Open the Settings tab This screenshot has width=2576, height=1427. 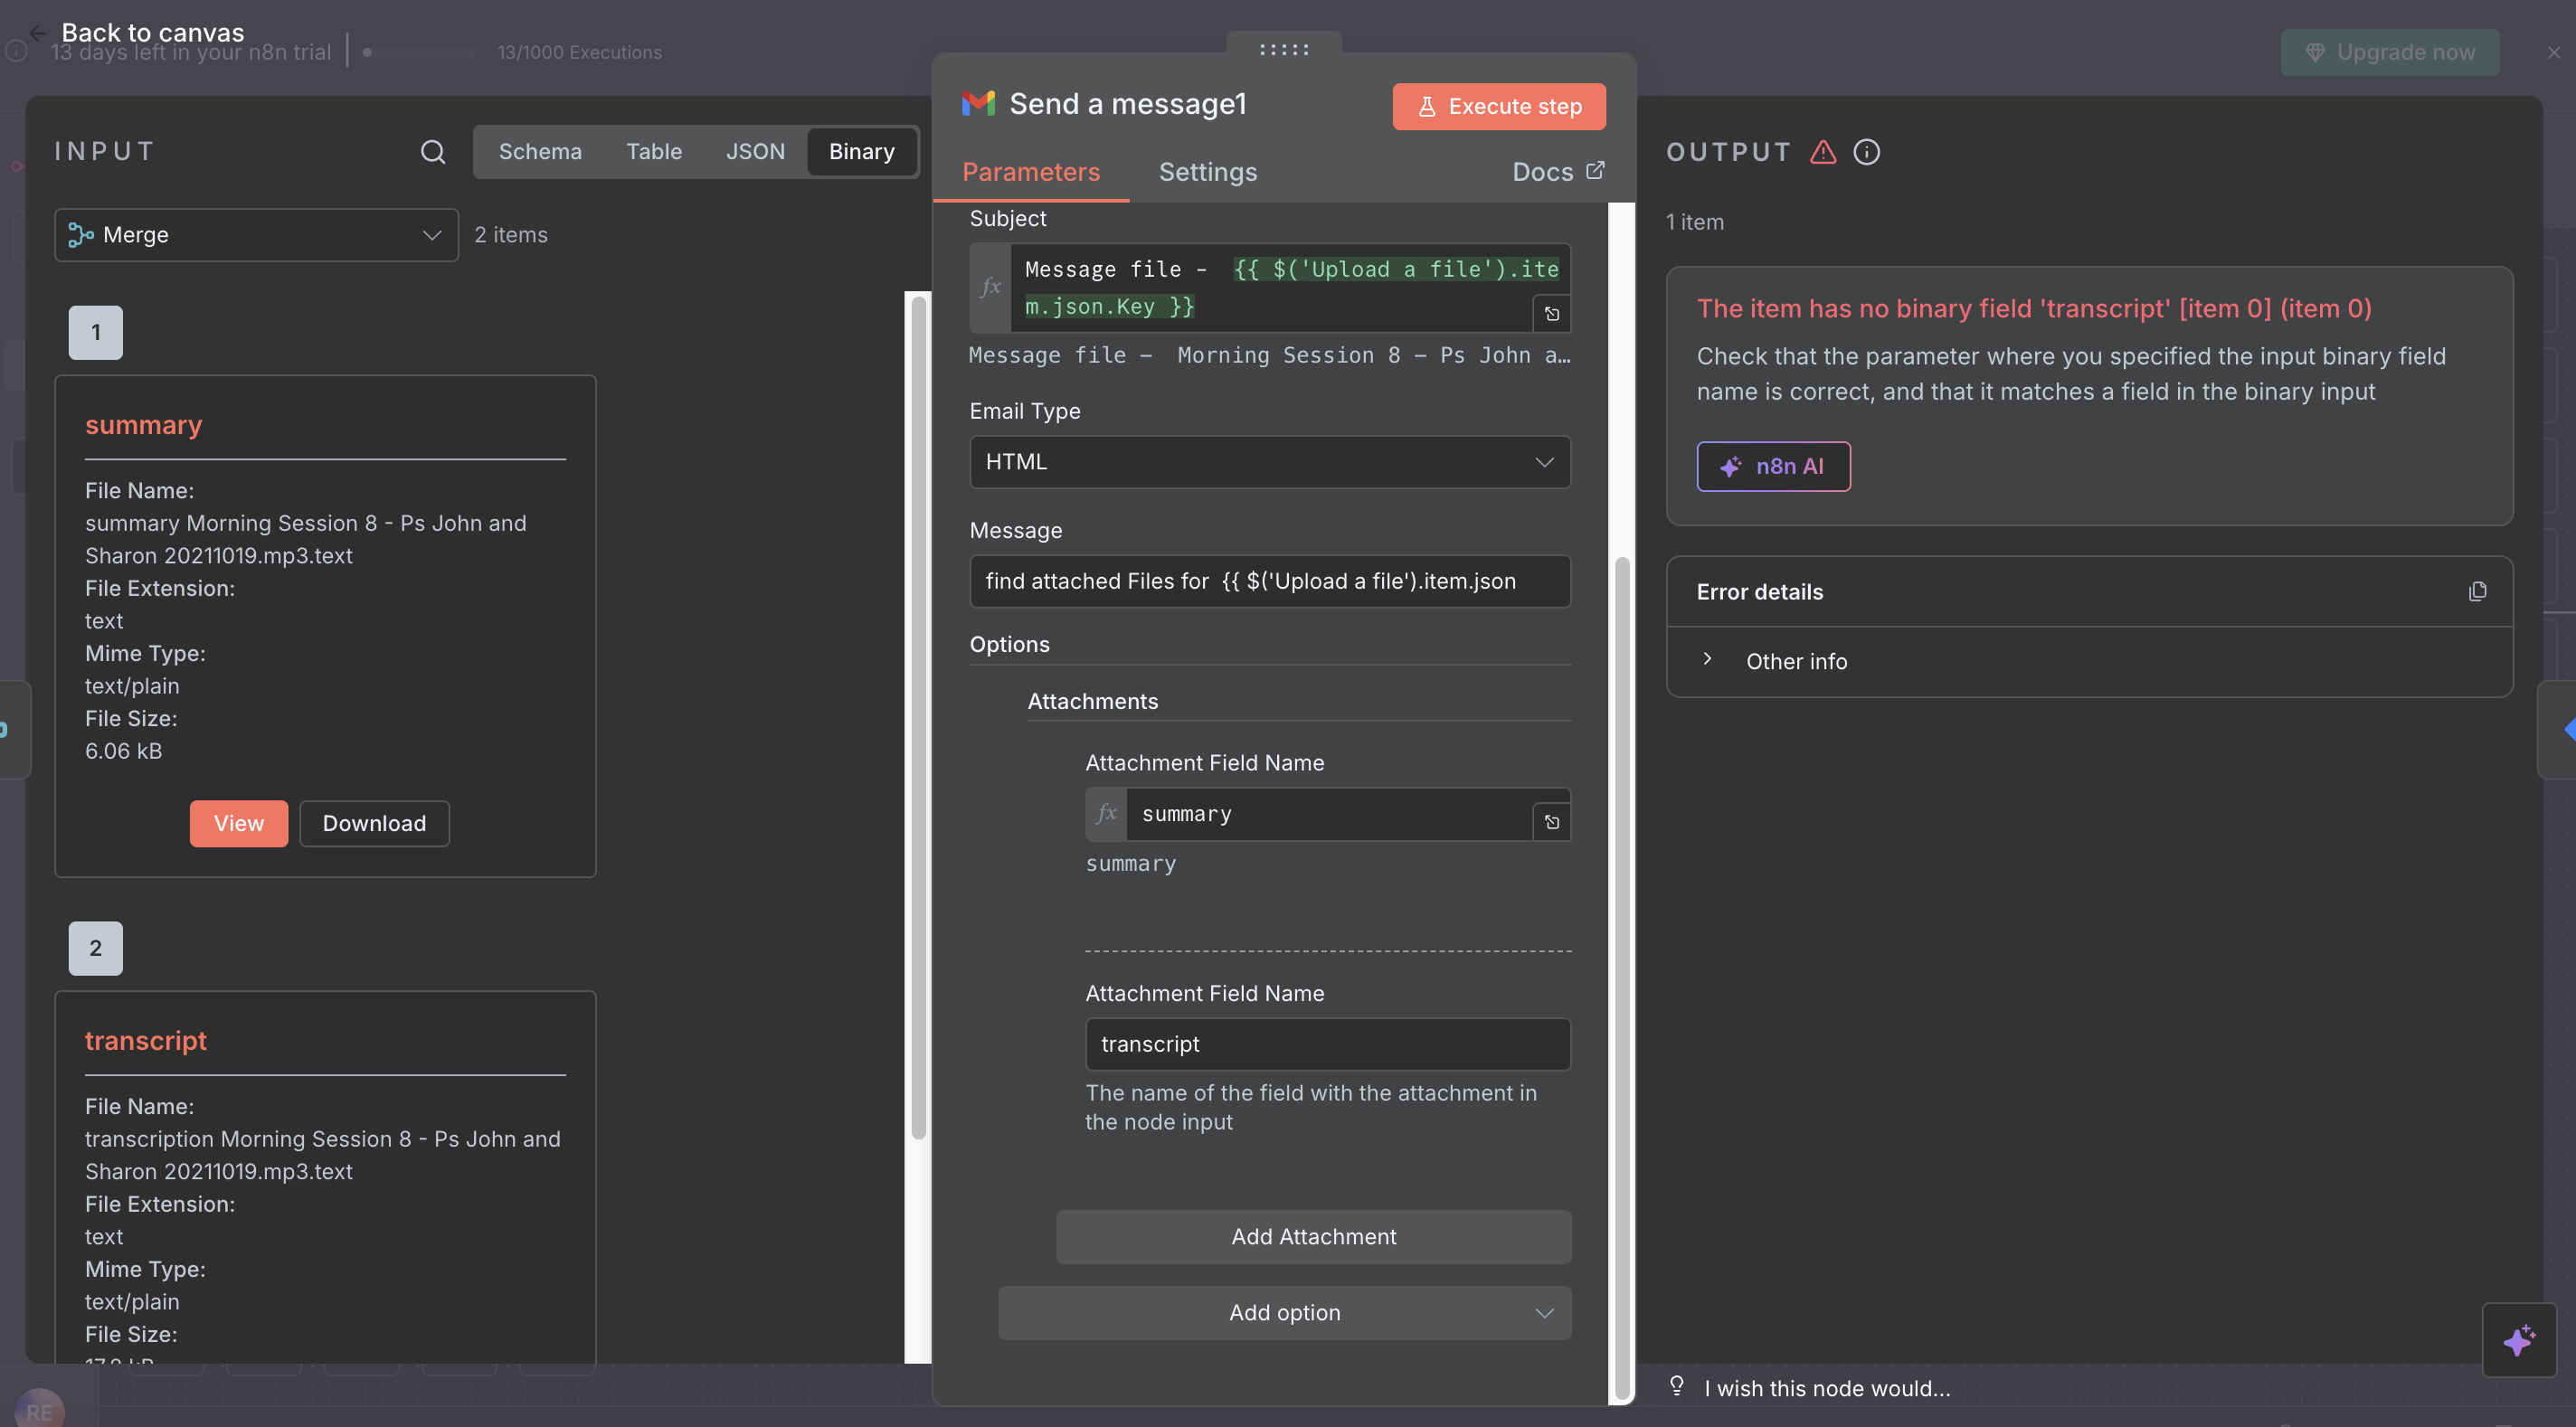tap(1207, 172)
